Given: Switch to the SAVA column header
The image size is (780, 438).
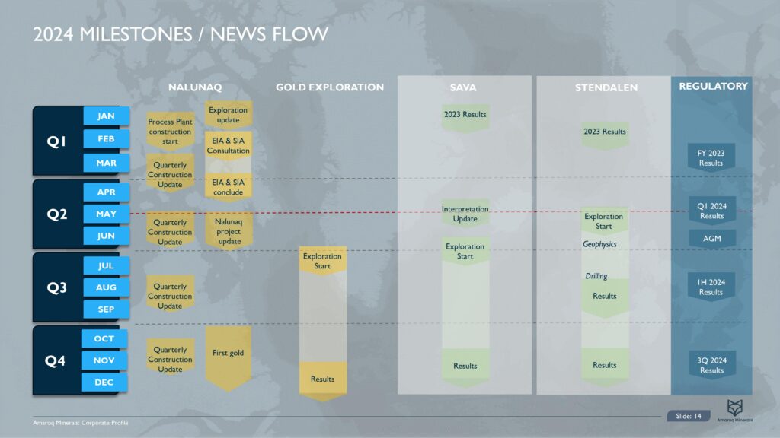Looking at the screenshot, I should coord(463,87).
